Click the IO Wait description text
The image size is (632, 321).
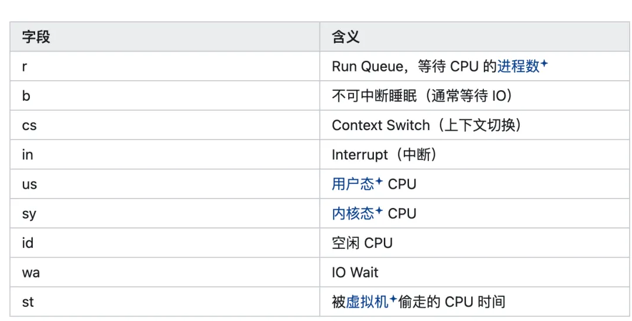tap(355, 272)
